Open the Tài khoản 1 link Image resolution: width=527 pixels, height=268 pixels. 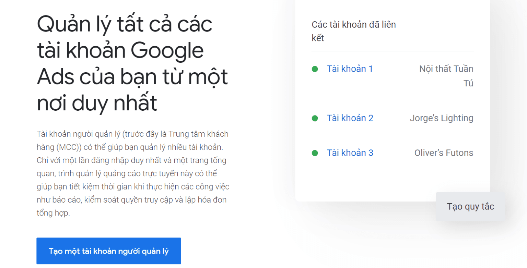pyautogui.click(x=350, y=69)
